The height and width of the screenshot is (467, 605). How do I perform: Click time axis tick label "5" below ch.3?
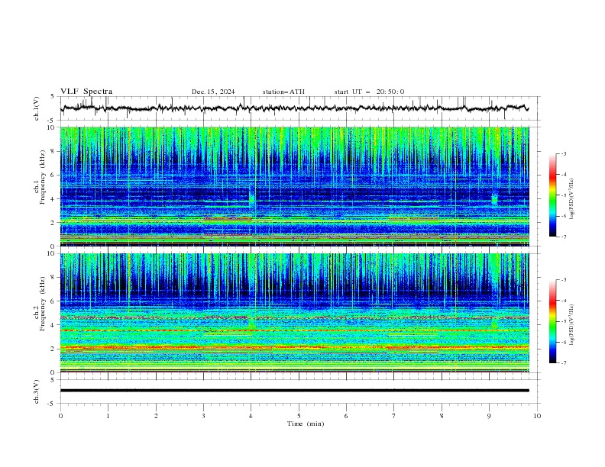(299, 416)
